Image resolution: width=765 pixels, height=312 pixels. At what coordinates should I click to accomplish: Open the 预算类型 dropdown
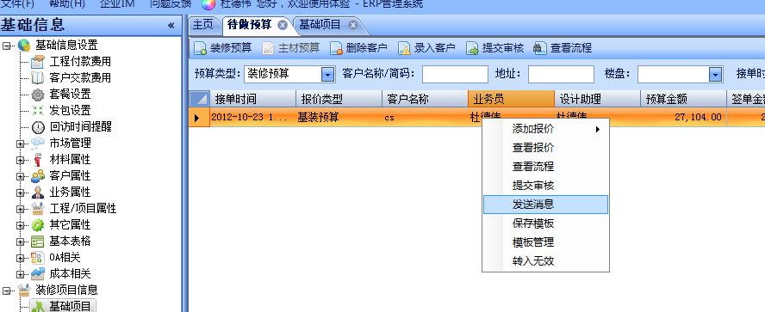(x=327, y=75)
